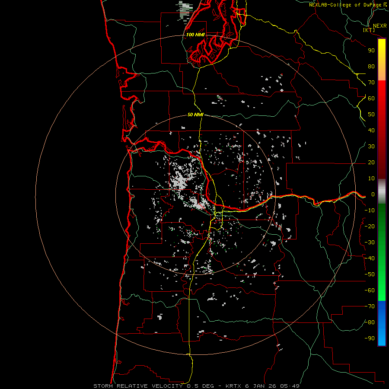Select the 20 value on the velocity scale
This screenshot has width=389, height=389.
tap(371, 163)
